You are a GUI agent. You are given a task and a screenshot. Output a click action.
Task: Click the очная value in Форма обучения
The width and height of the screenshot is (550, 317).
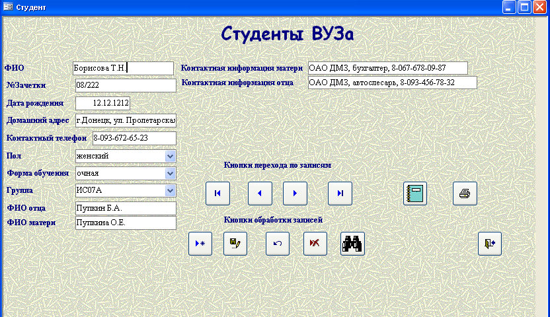coord(88,173)
